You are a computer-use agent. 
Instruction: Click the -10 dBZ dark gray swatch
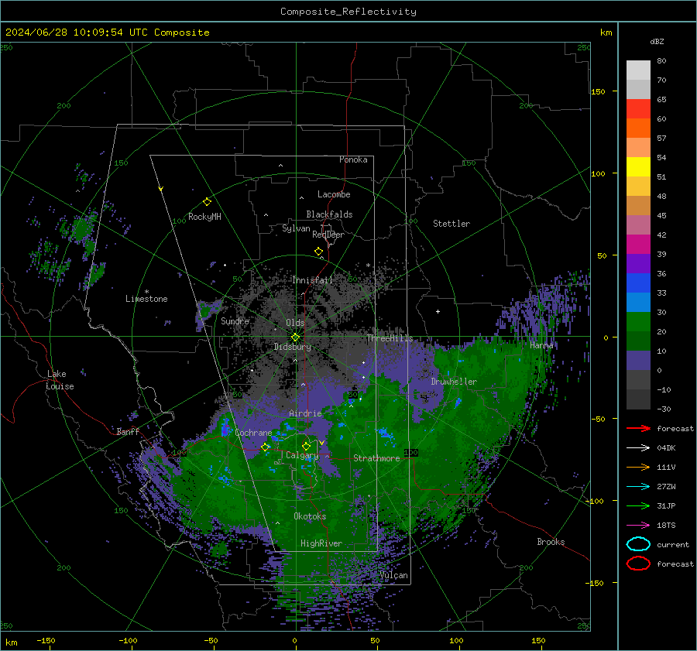coord(638,399)
